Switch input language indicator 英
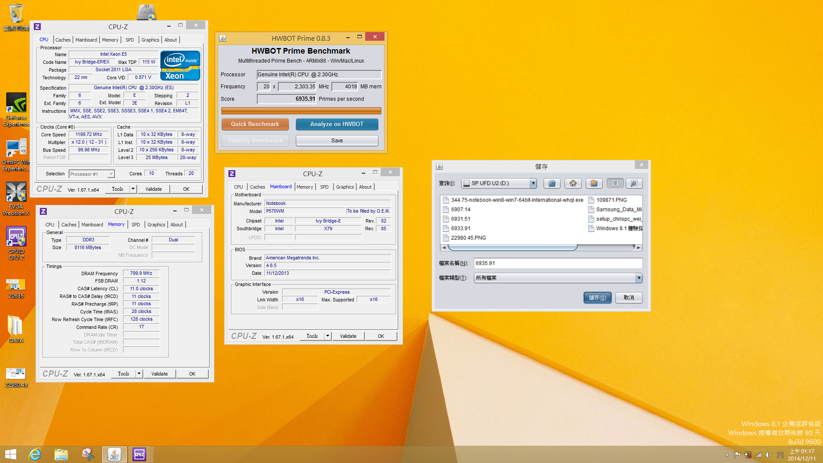823x463 pixels. click(x=780, y=455)
